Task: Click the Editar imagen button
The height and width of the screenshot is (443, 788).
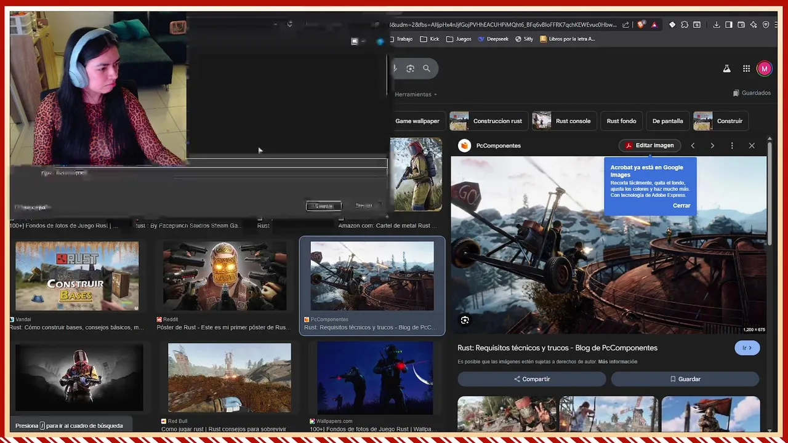Action: (x=649, y=146)
